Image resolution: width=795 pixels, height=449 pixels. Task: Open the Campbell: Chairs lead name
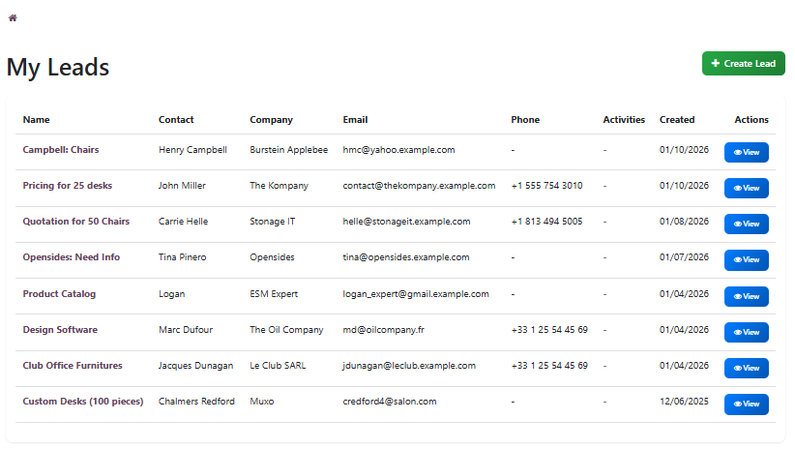pyautogui.click(x=61, y=150)
